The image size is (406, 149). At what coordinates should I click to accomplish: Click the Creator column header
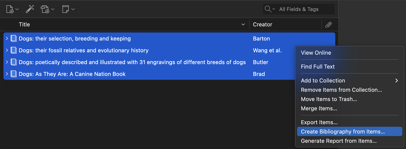tap(285, 24)
